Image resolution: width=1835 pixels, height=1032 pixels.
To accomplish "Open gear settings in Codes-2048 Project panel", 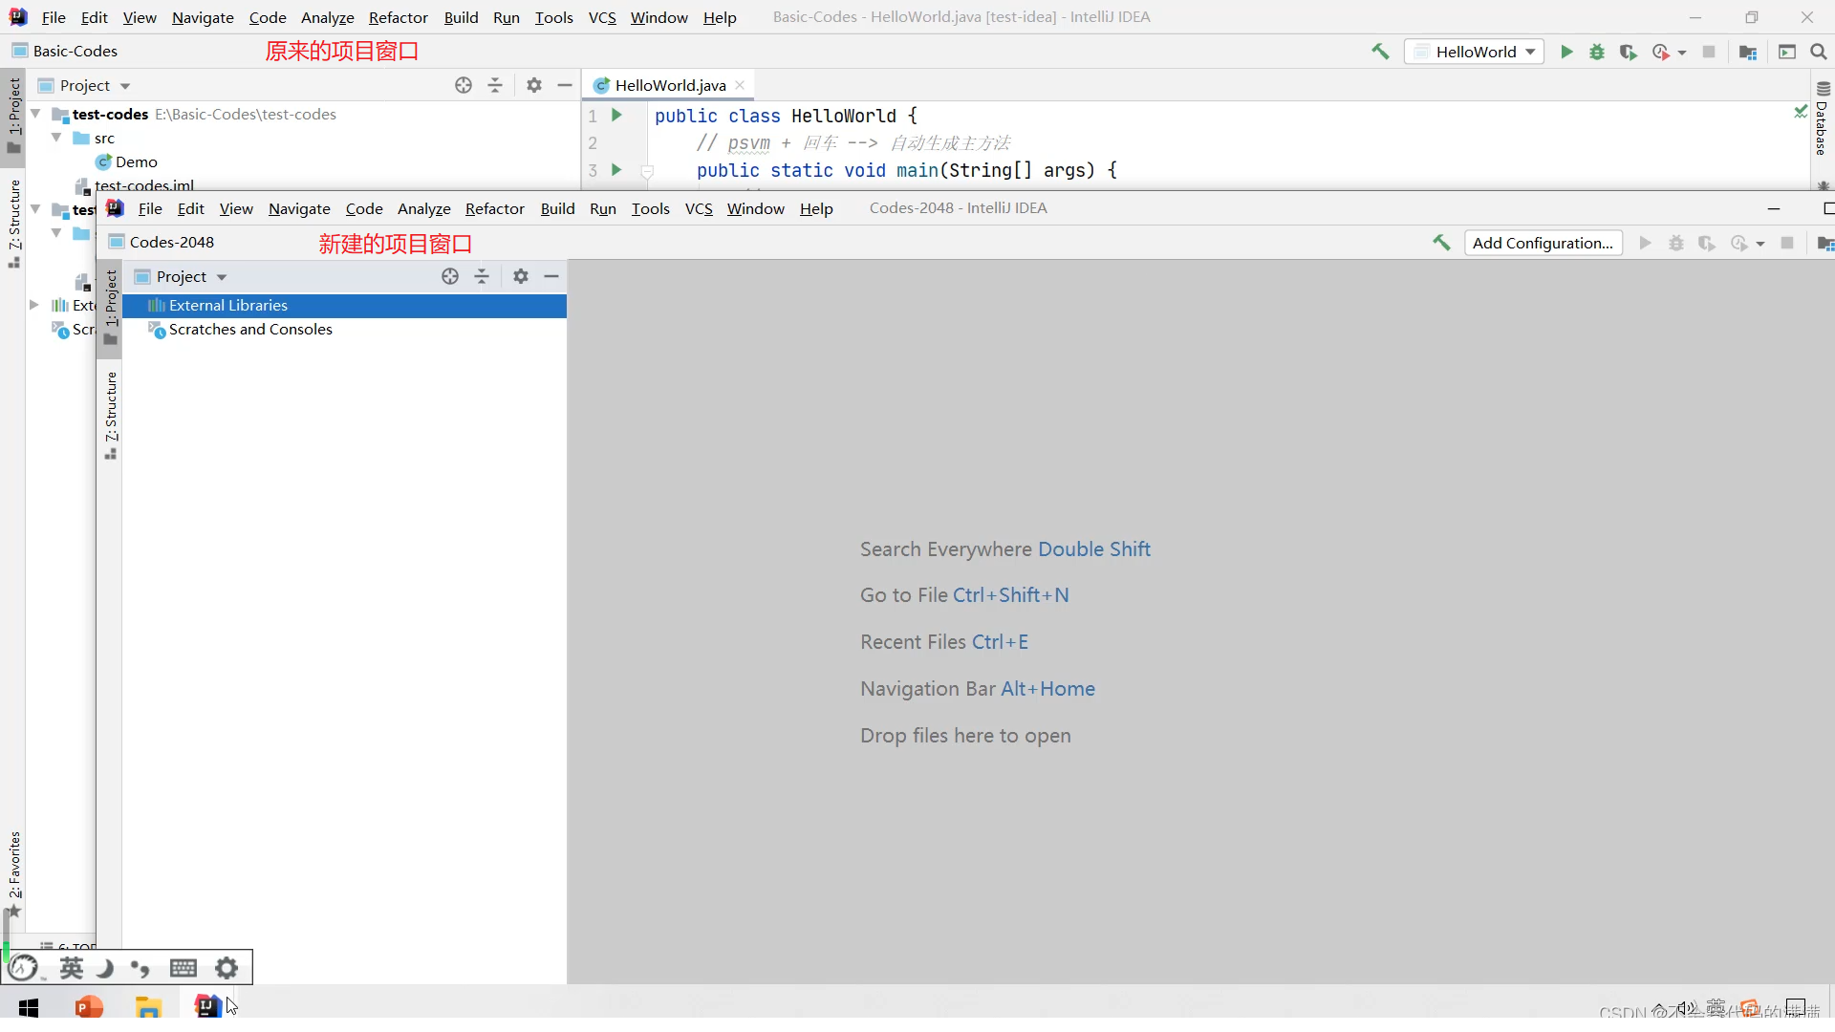I will point(521,276).
